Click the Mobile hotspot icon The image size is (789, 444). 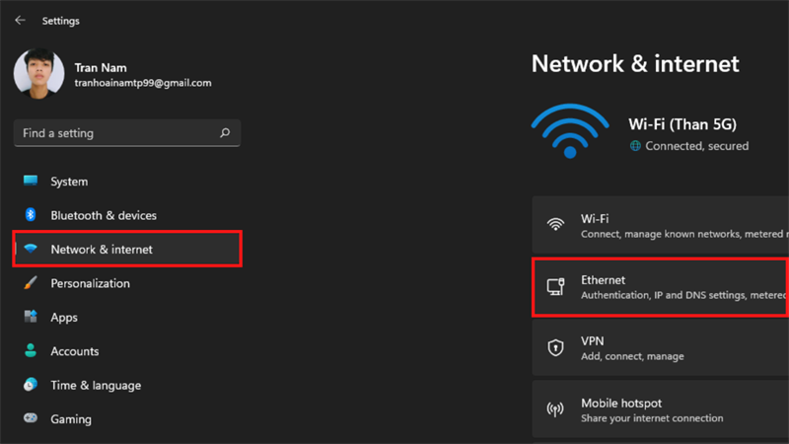pos(556,409)
